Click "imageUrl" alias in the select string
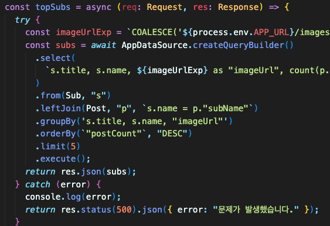The height and width of the screenshot is (226, 330). (x=254, y=70)
